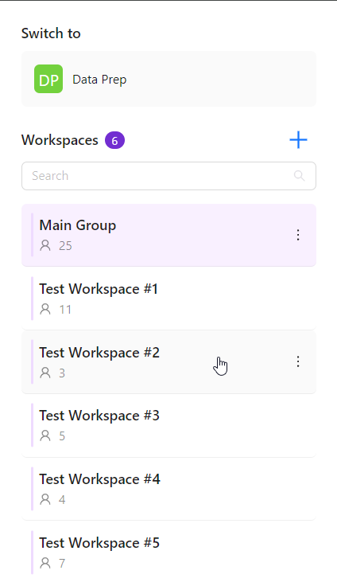Click the purple workspace count badge

(114, 141)
